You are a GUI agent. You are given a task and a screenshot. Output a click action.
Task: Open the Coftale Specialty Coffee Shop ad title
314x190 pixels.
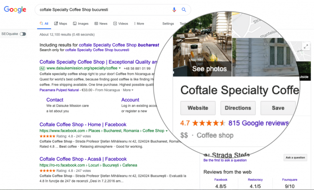coord(98,62)
